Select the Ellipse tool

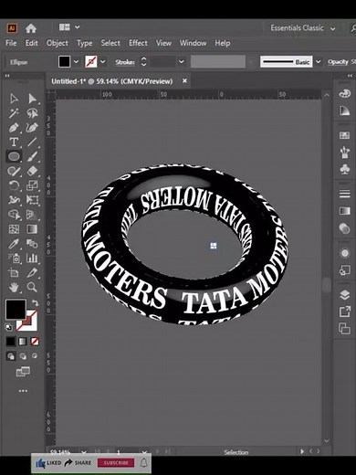pos(14,156)
